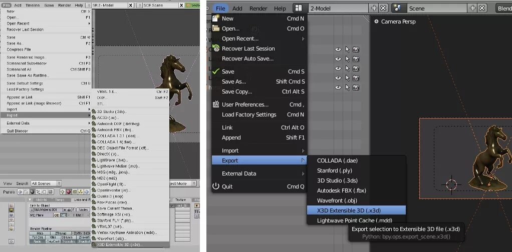Click the Zoffs: 0.00 value field
The width and height of the screenshot is (512, 252).
click(x=81, y=233)
